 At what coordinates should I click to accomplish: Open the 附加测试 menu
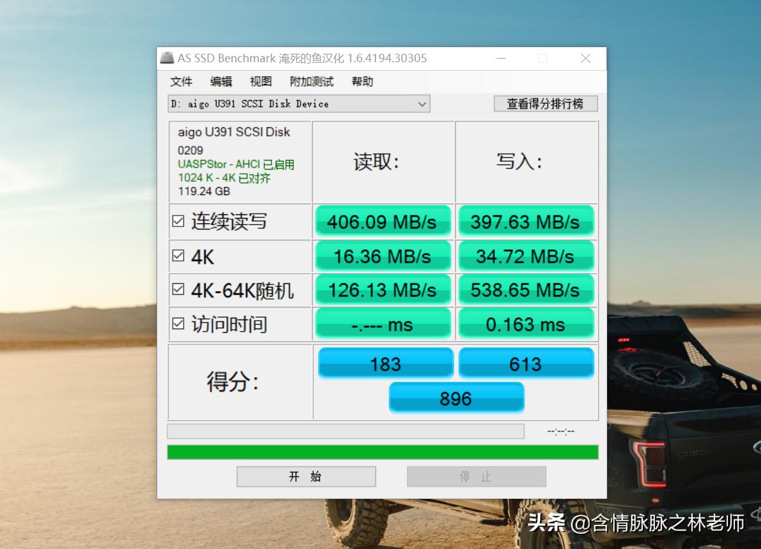(x=311, y=82)
